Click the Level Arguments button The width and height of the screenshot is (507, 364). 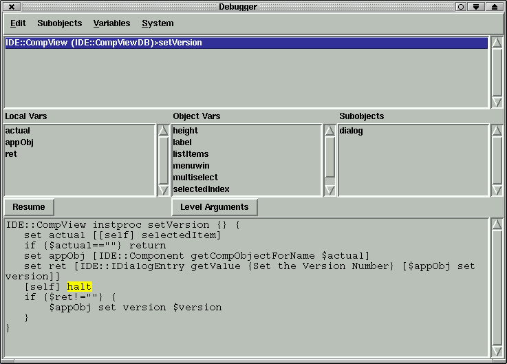tap(214, 207)
